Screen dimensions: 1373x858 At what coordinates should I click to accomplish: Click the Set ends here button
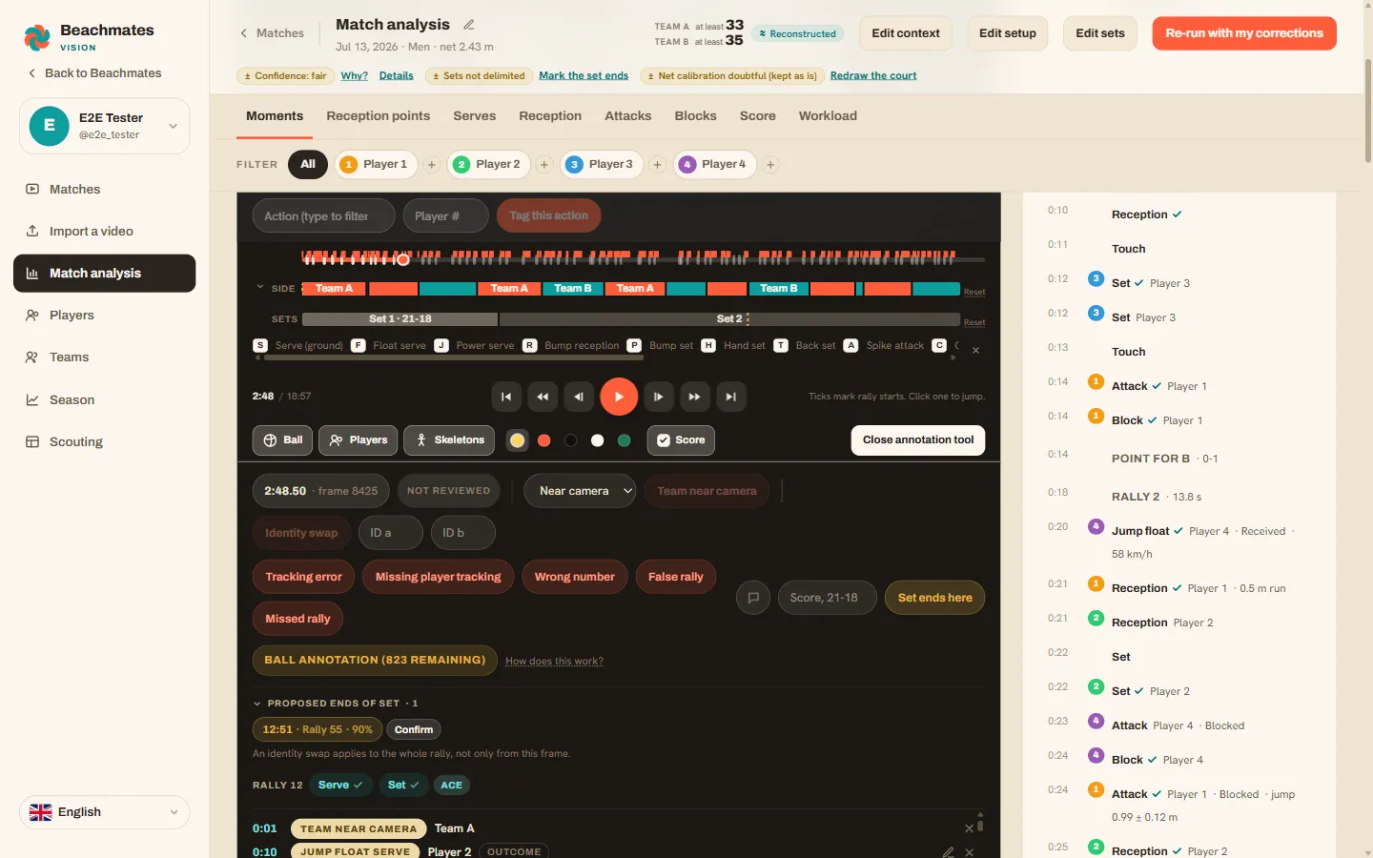click(x=935, y=598)
